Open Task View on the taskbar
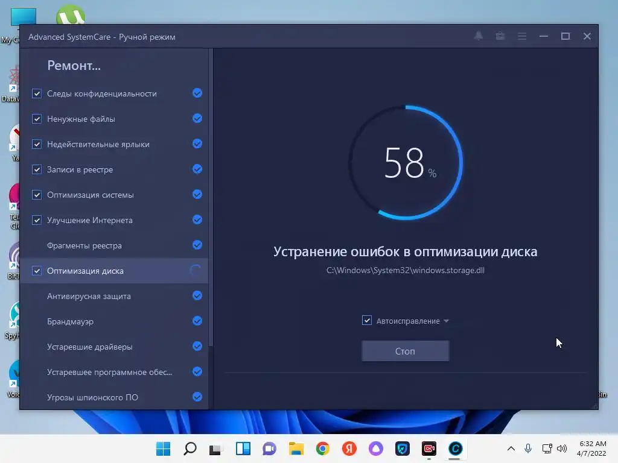The height and width of the screenshot is (463, 618). click(215, 449)
